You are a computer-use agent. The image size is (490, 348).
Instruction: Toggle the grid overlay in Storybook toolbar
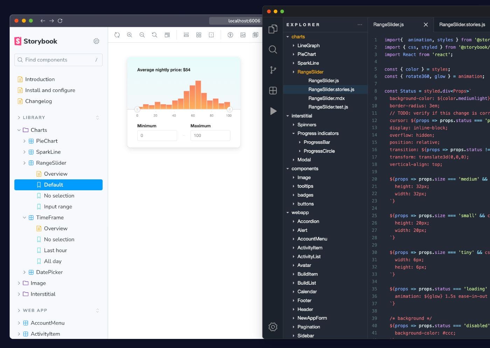(x=199, y=35)
